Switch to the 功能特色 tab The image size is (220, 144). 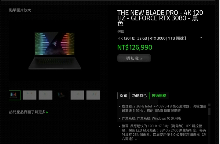[x=139, y=96]
